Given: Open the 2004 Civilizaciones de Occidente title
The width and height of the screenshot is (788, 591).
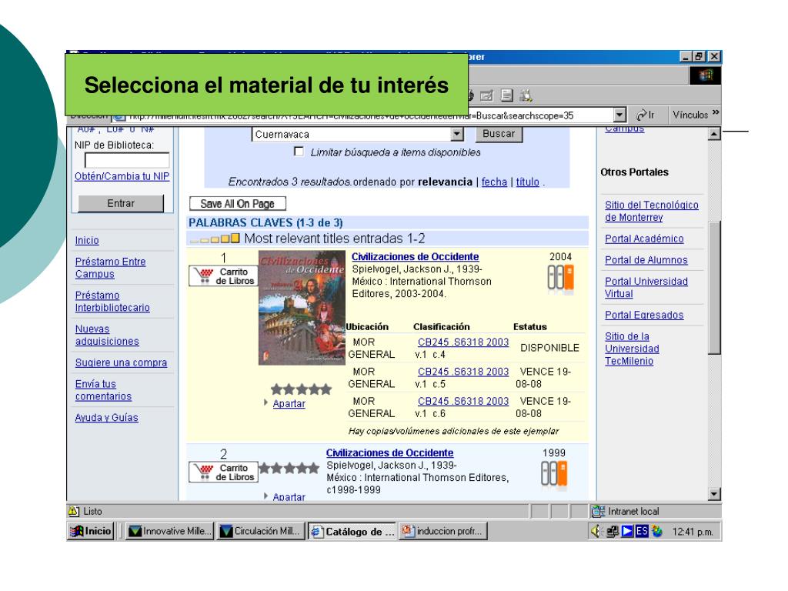Looking at the screenshot, I should [x=415, y=257].
